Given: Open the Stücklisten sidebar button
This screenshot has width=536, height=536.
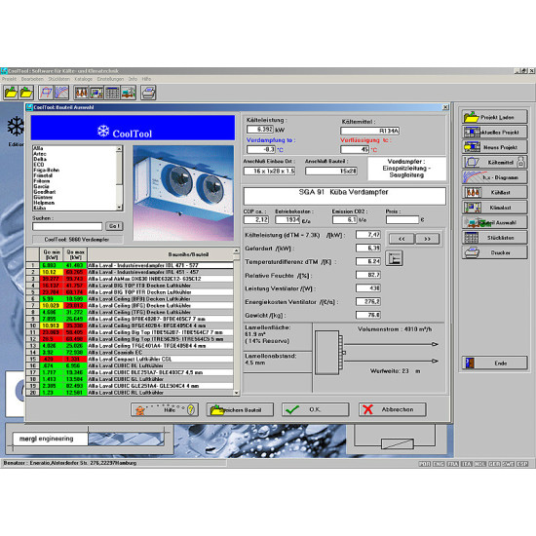Looking at the screenshot, I should click(494, 237).
